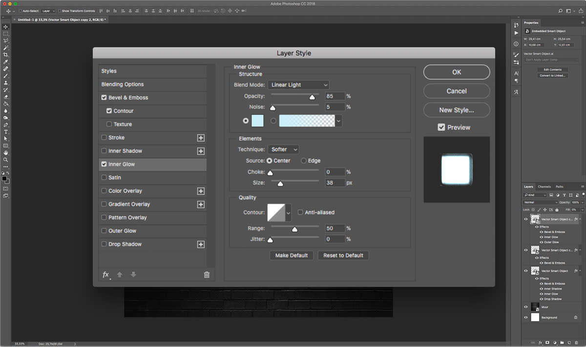Add another Inner Shadow with plus icon

(x=201, y=151)
